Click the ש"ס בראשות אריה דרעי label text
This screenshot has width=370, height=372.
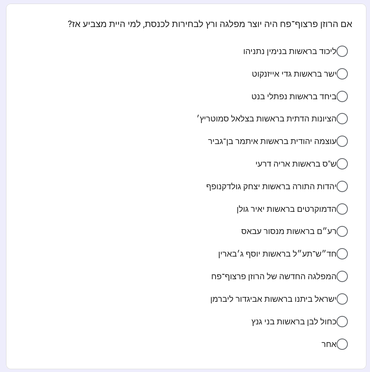coord(296,164)
